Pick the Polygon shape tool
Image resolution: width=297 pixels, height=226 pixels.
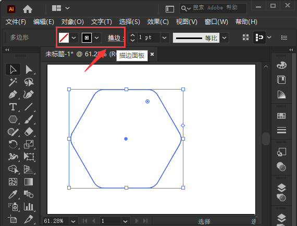[x=13, y=119]
